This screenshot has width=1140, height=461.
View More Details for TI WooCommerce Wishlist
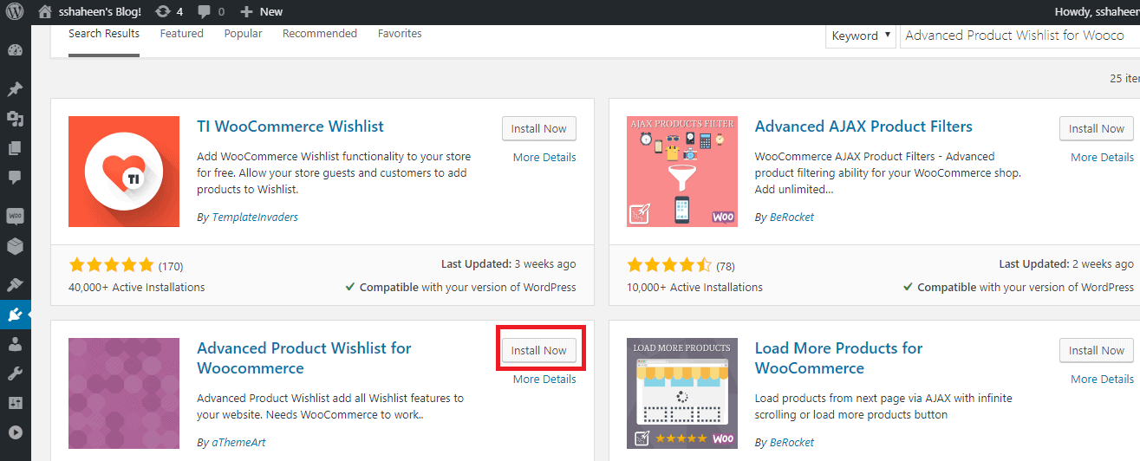[x=544, y=157]
